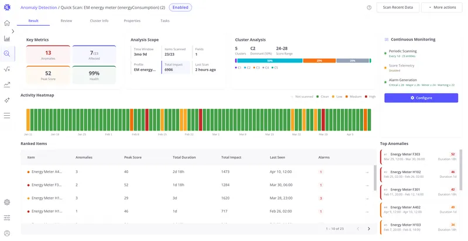The width and height of the screenshot is (468, 241).
Task: Open the square-root calculations icon
Action: point(7,69)
